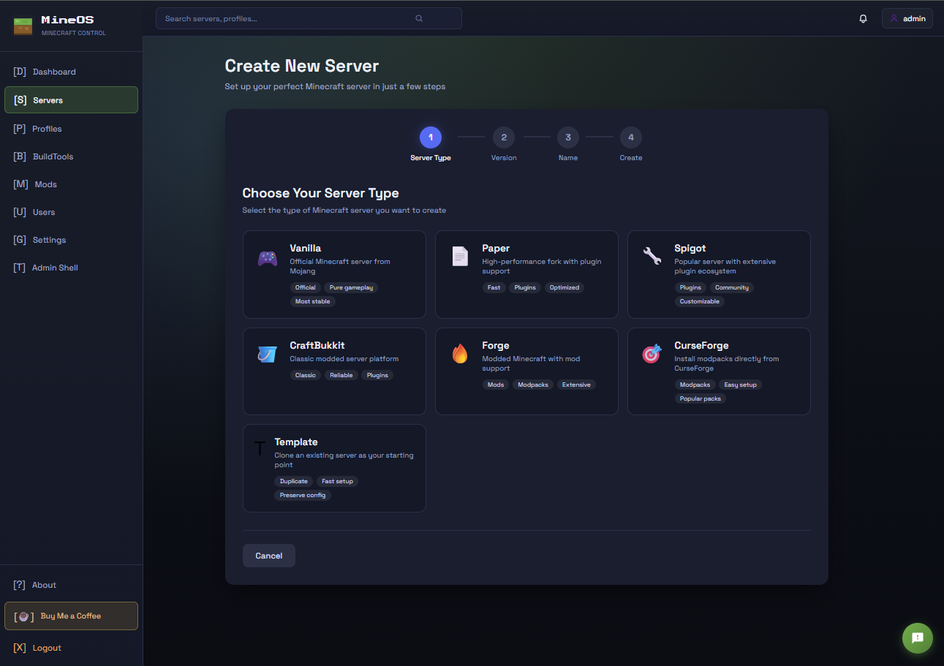Click the Forge flame icon
This screenshot has width=944, height=666.
coord(459,354)
